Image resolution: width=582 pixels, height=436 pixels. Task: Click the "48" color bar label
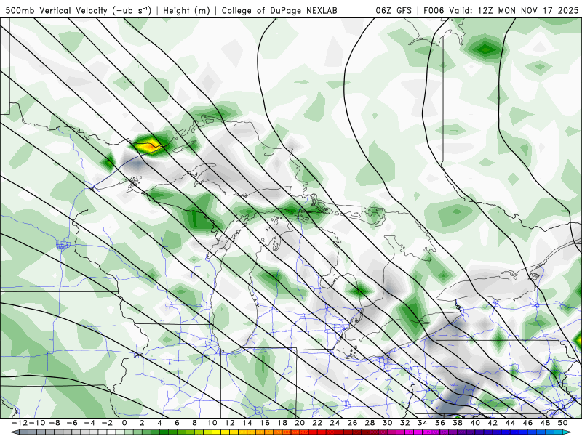[545, 423]
